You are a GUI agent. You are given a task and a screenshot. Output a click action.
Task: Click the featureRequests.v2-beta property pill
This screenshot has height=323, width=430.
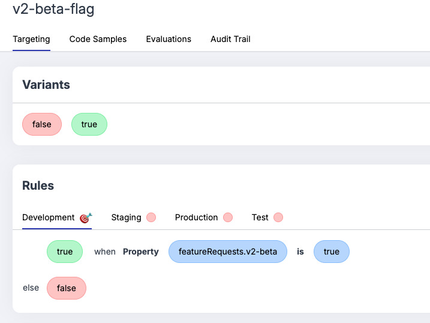(228, 252)
